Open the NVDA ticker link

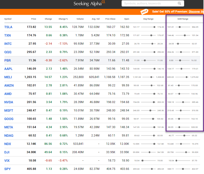[9, 102]
